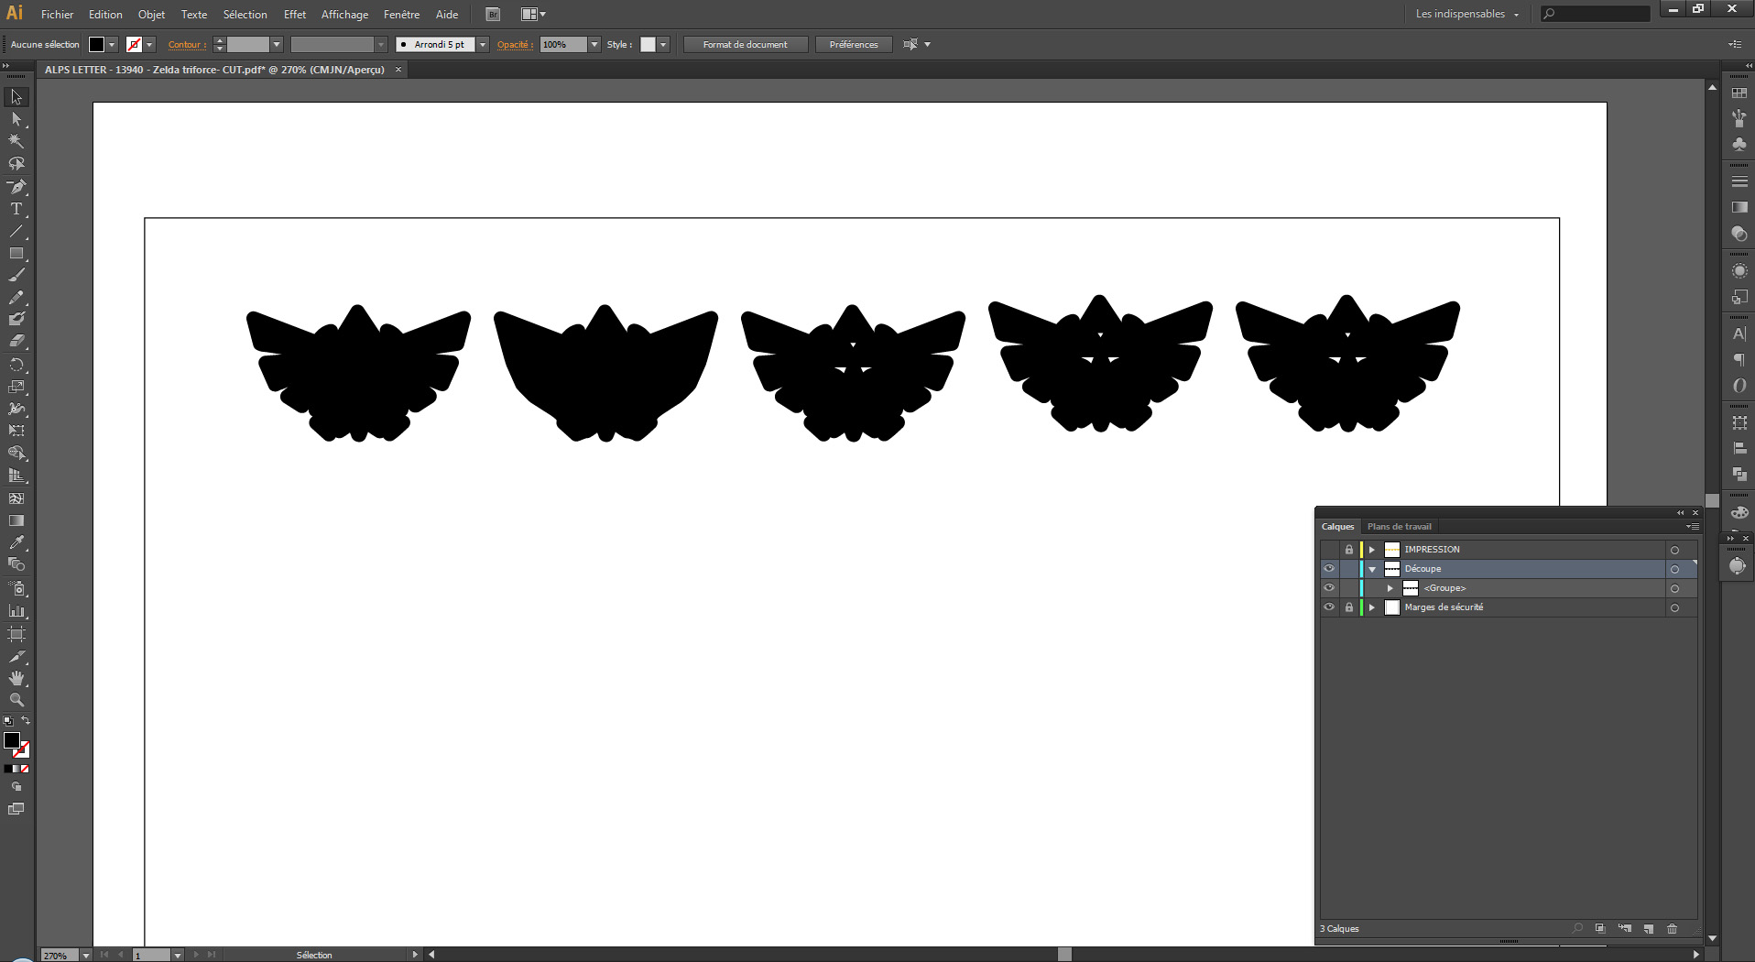Select the Rotate tool
Image resolution: width=1755 pixels, height=962 pixels.
pos(16,365)
